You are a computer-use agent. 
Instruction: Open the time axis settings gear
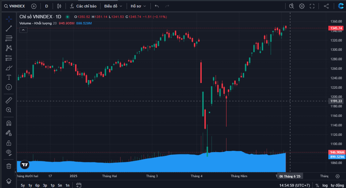click(x=338, y=176)
